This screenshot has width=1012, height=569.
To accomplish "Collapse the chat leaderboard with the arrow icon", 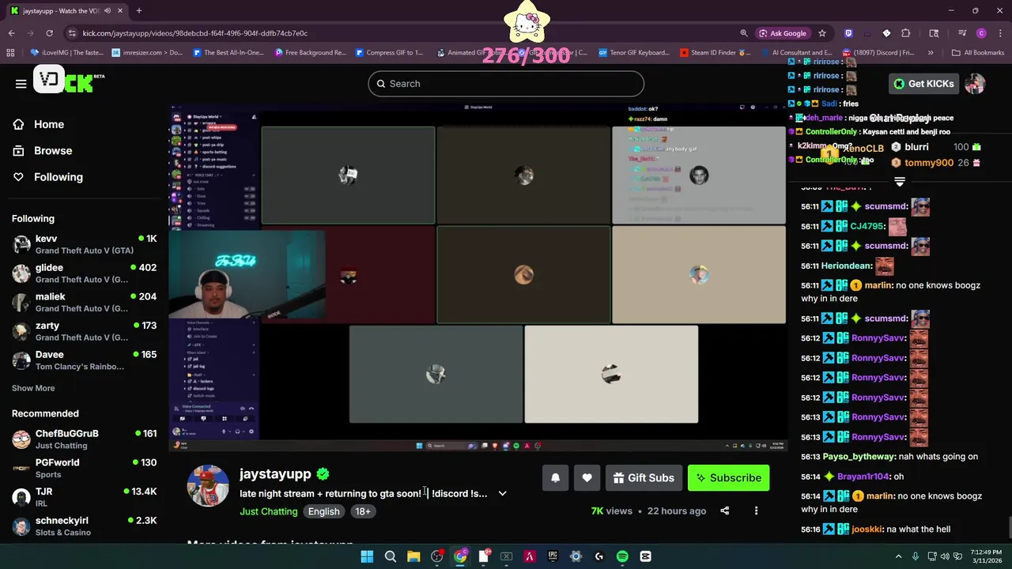I will coord(900,182).
